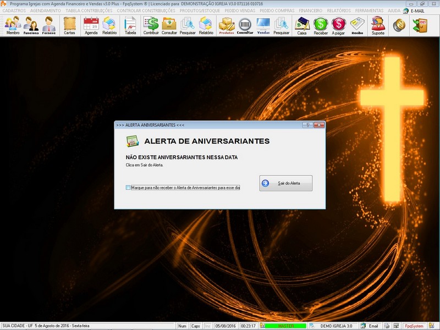Open the RELATÓRIOS menu

point(339,10)
